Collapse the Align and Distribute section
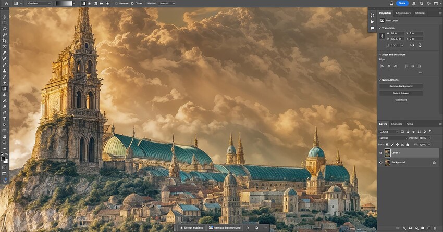Viewport: 443px width, 232px height. 380,55
